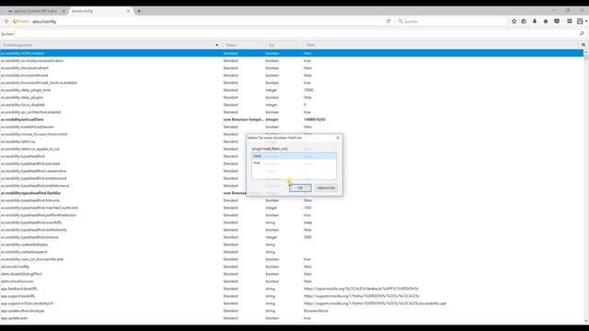Expand the dropdown arrow next to the extension icon
Screen dimensions: 589x331
click(586, 21)
